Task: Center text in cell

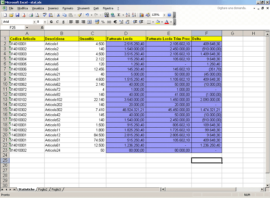Action: [x=77, y=22]
